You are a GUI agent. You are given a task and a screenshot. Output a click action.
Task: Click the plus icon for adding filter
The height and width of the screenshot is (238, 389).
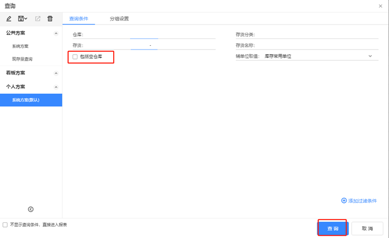coord(344,201)
